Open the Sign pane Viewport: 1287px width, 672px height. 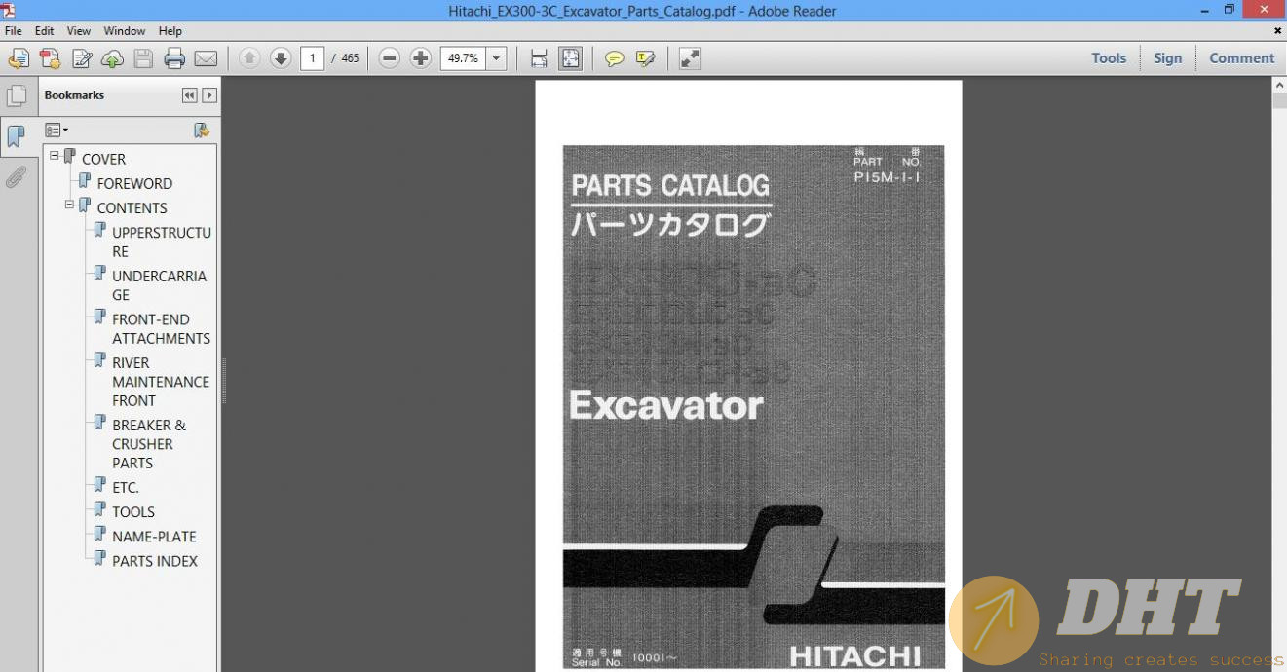(x=1167, y=58)
